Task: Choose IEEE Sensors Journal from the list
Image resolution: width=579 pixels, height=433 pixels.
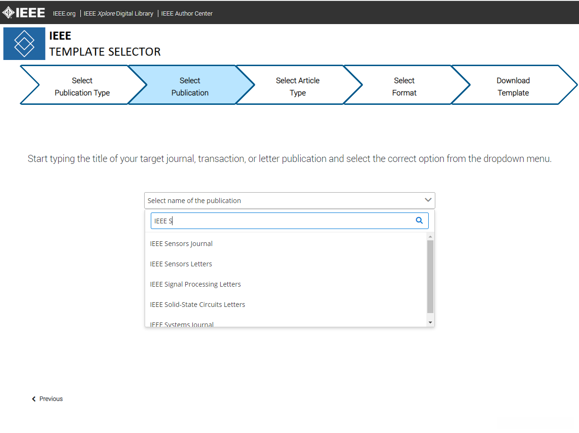Action: click(x=181, y=244)
